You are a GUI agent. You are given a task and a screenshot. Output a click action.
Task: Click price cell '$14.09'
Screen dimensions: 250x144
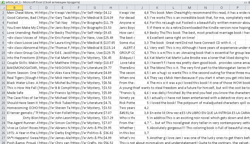point(111,18)
